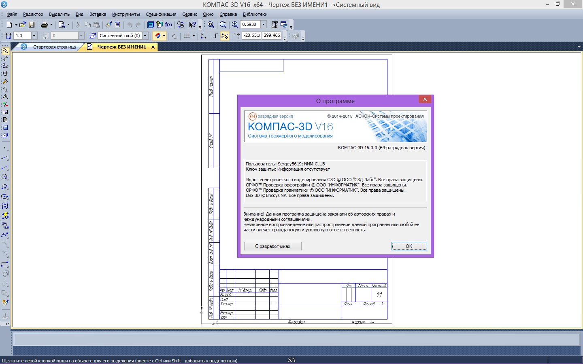Open the Editing hammer panel
583x364 pixels.
pos(5,81)
